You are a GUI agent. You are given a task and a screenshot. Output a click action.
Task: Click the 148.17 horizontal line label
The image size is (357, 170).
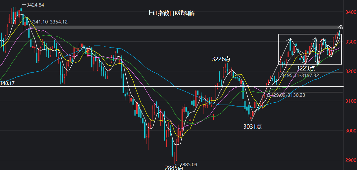[x=8, y=84]
